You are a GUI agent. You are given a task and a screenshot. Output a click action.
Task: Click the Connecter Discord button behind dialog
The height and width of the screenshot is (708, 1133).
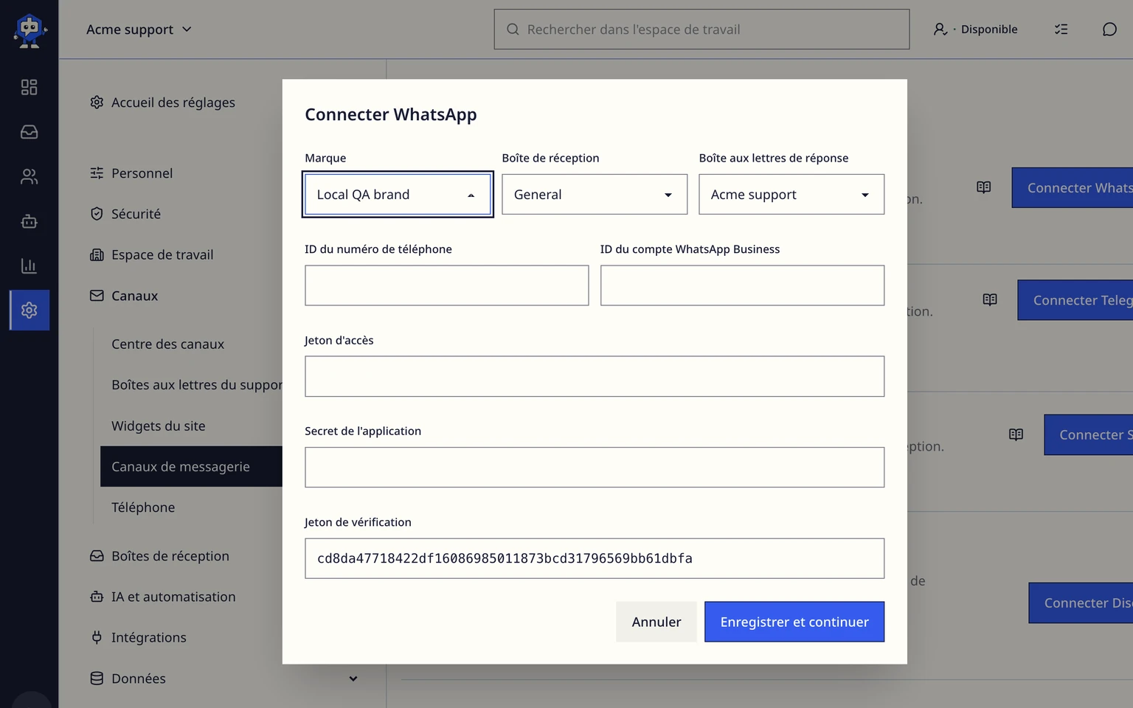coord(1081,603)
